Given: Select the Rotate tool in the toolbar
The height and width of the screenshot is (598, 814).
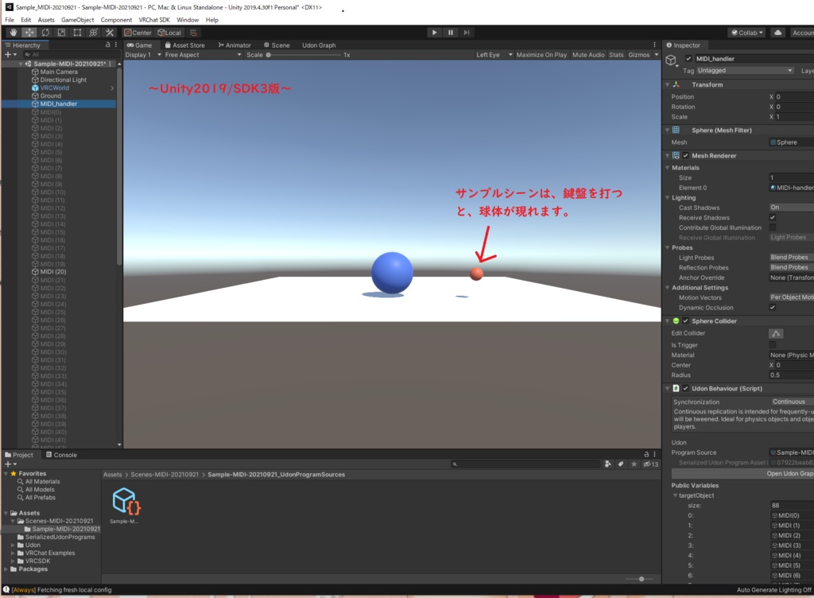Looking at the screenshot, I should (45, 33).
